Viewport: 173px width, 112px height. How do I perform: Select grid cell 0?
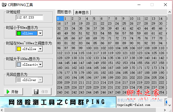(x=60, y=19)
